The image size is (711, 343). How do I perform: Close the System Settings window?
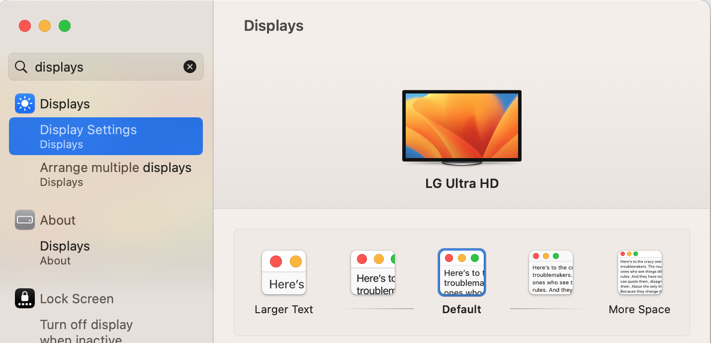point(25,26)
